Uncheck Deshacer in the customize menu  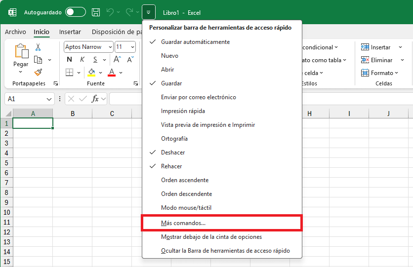click(222, 153)
